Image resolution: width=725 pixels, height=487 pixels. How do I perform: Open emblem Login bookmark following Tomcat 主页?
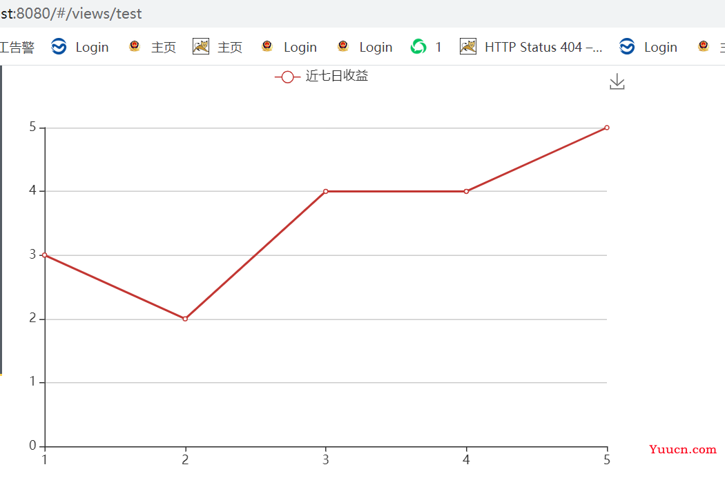289,47
